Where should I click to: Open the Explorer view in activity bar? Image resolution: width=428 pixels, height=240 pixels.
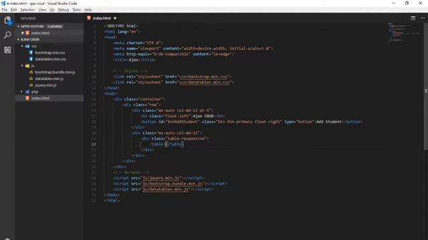pos(7,21)
